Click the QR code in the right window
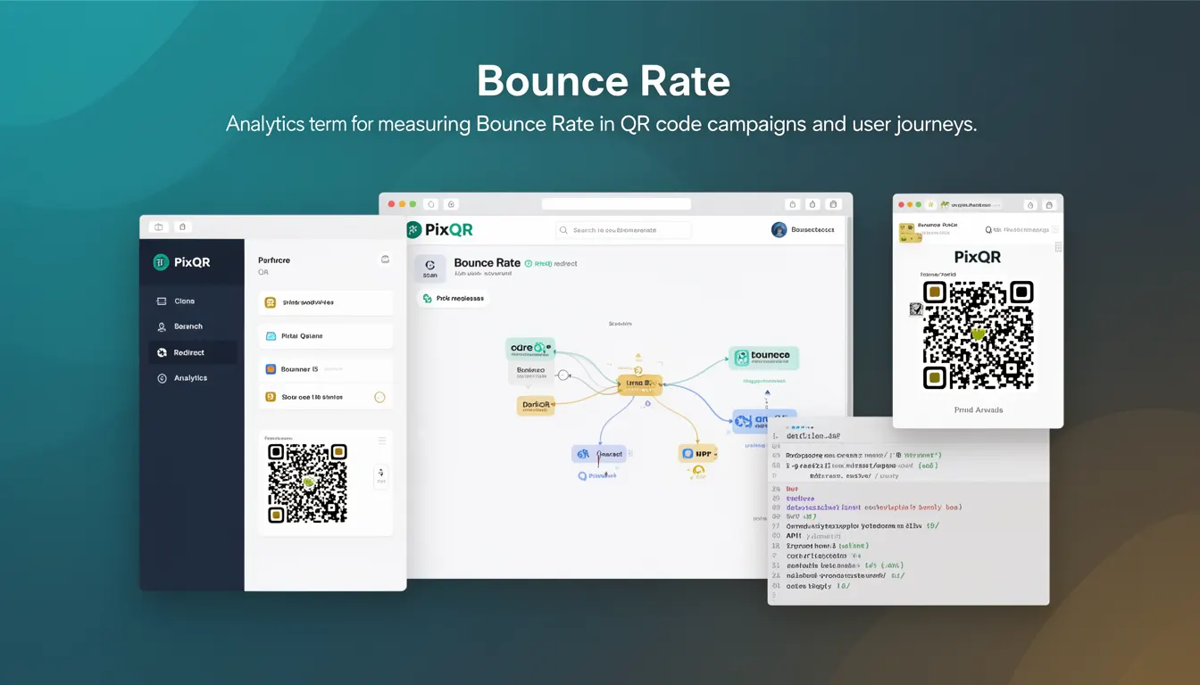This screenshot has width=1200, height=685. click(x=978, y=334)
